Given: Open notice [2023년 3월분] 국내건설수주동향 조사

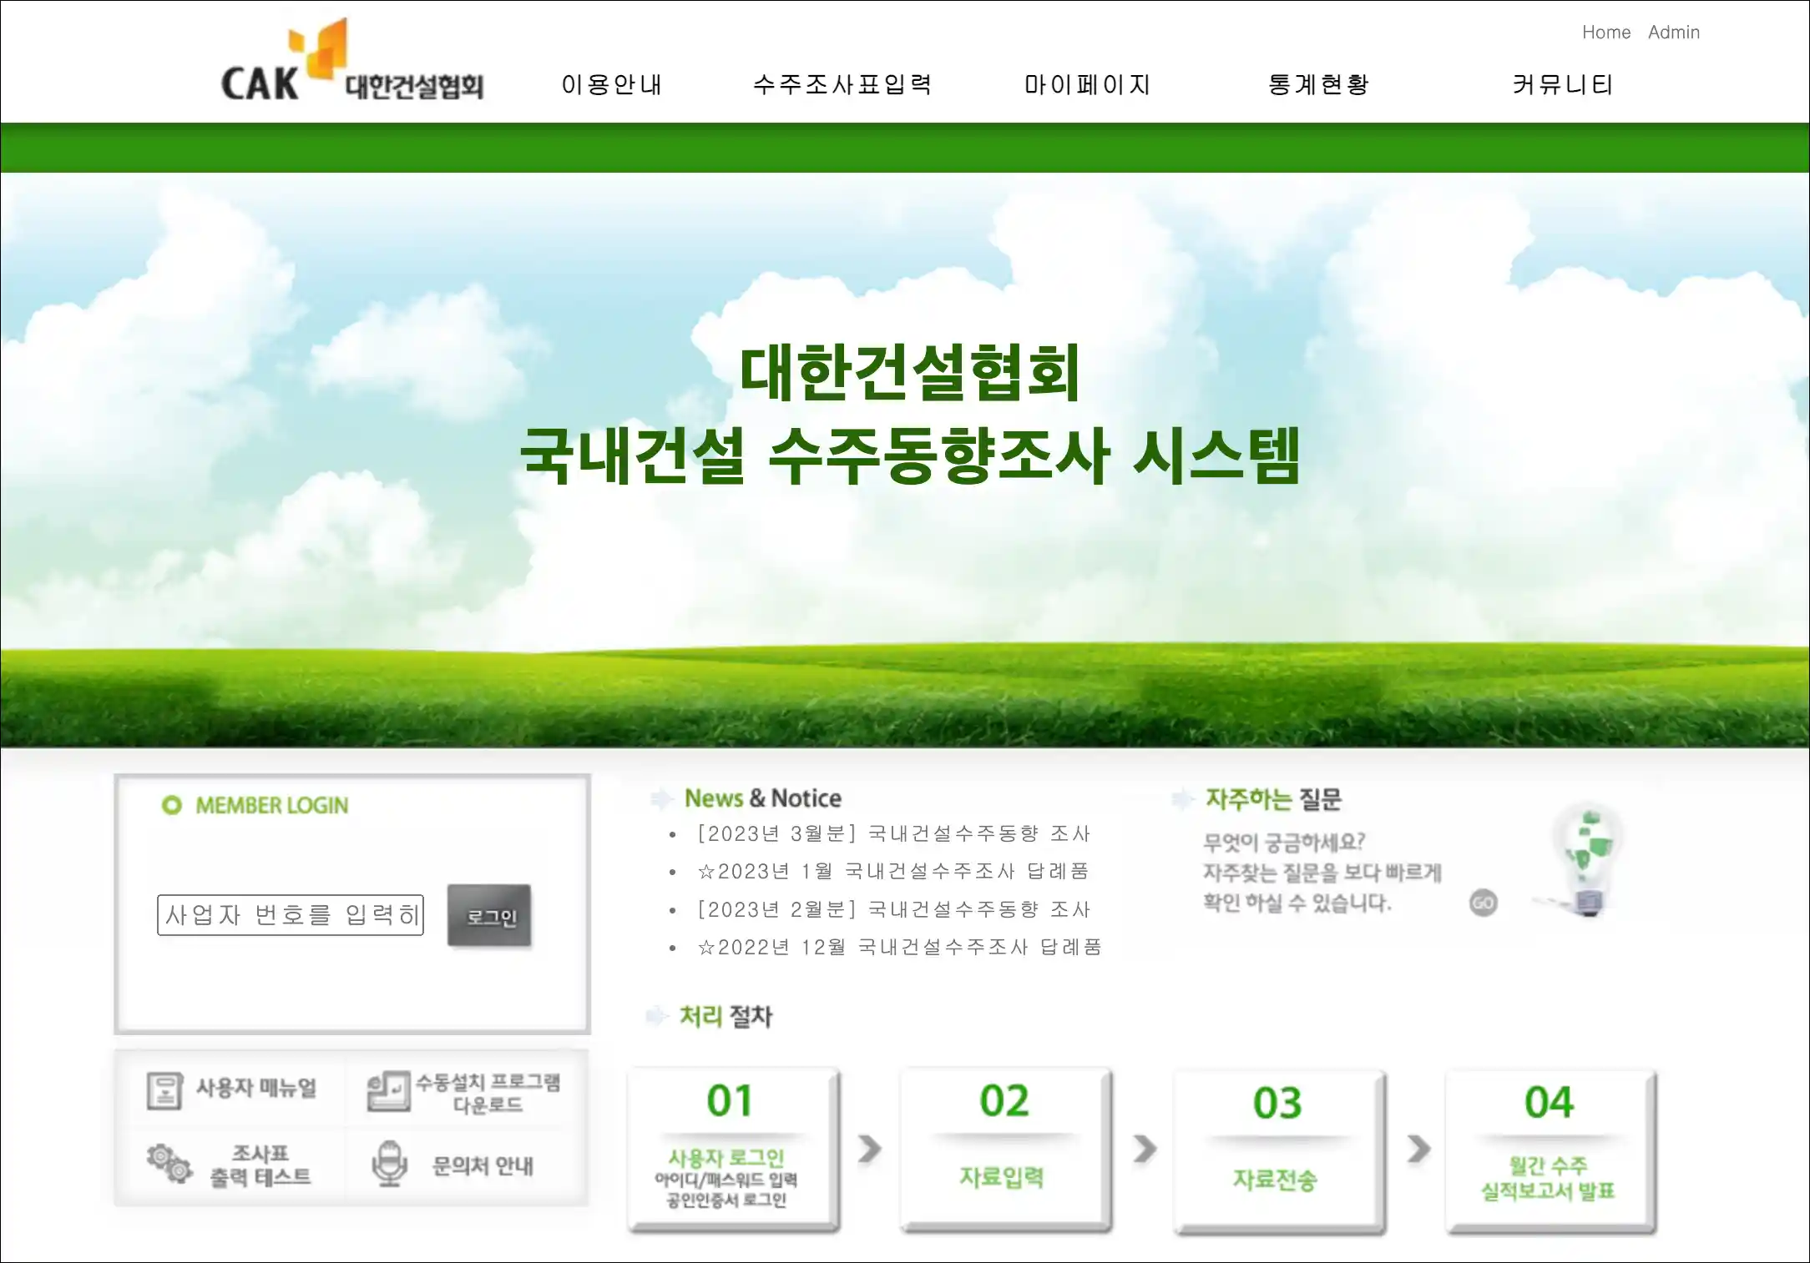Looking at the screenshot, I should click(893, 833).
